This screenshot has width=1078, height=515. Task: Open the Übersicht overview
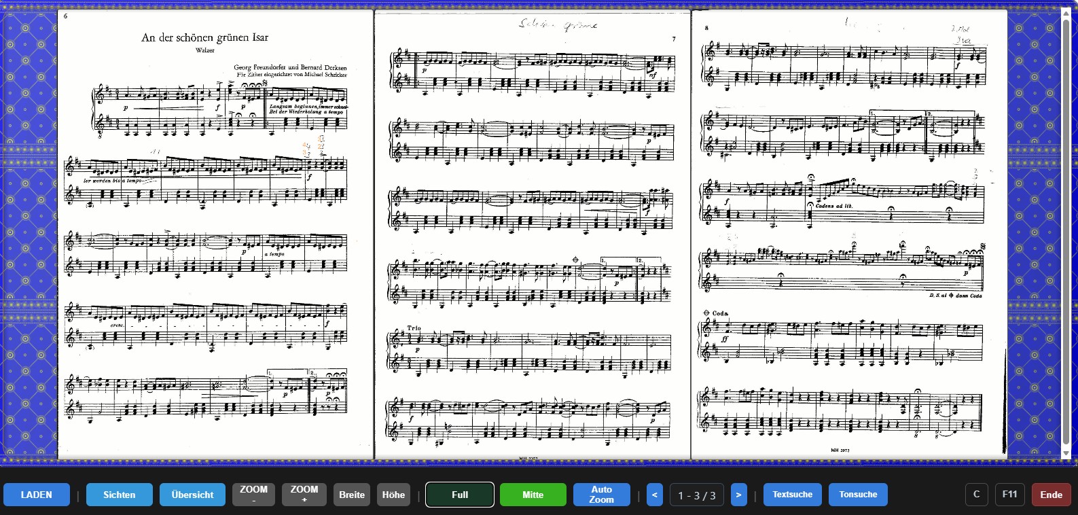[193, 495]
